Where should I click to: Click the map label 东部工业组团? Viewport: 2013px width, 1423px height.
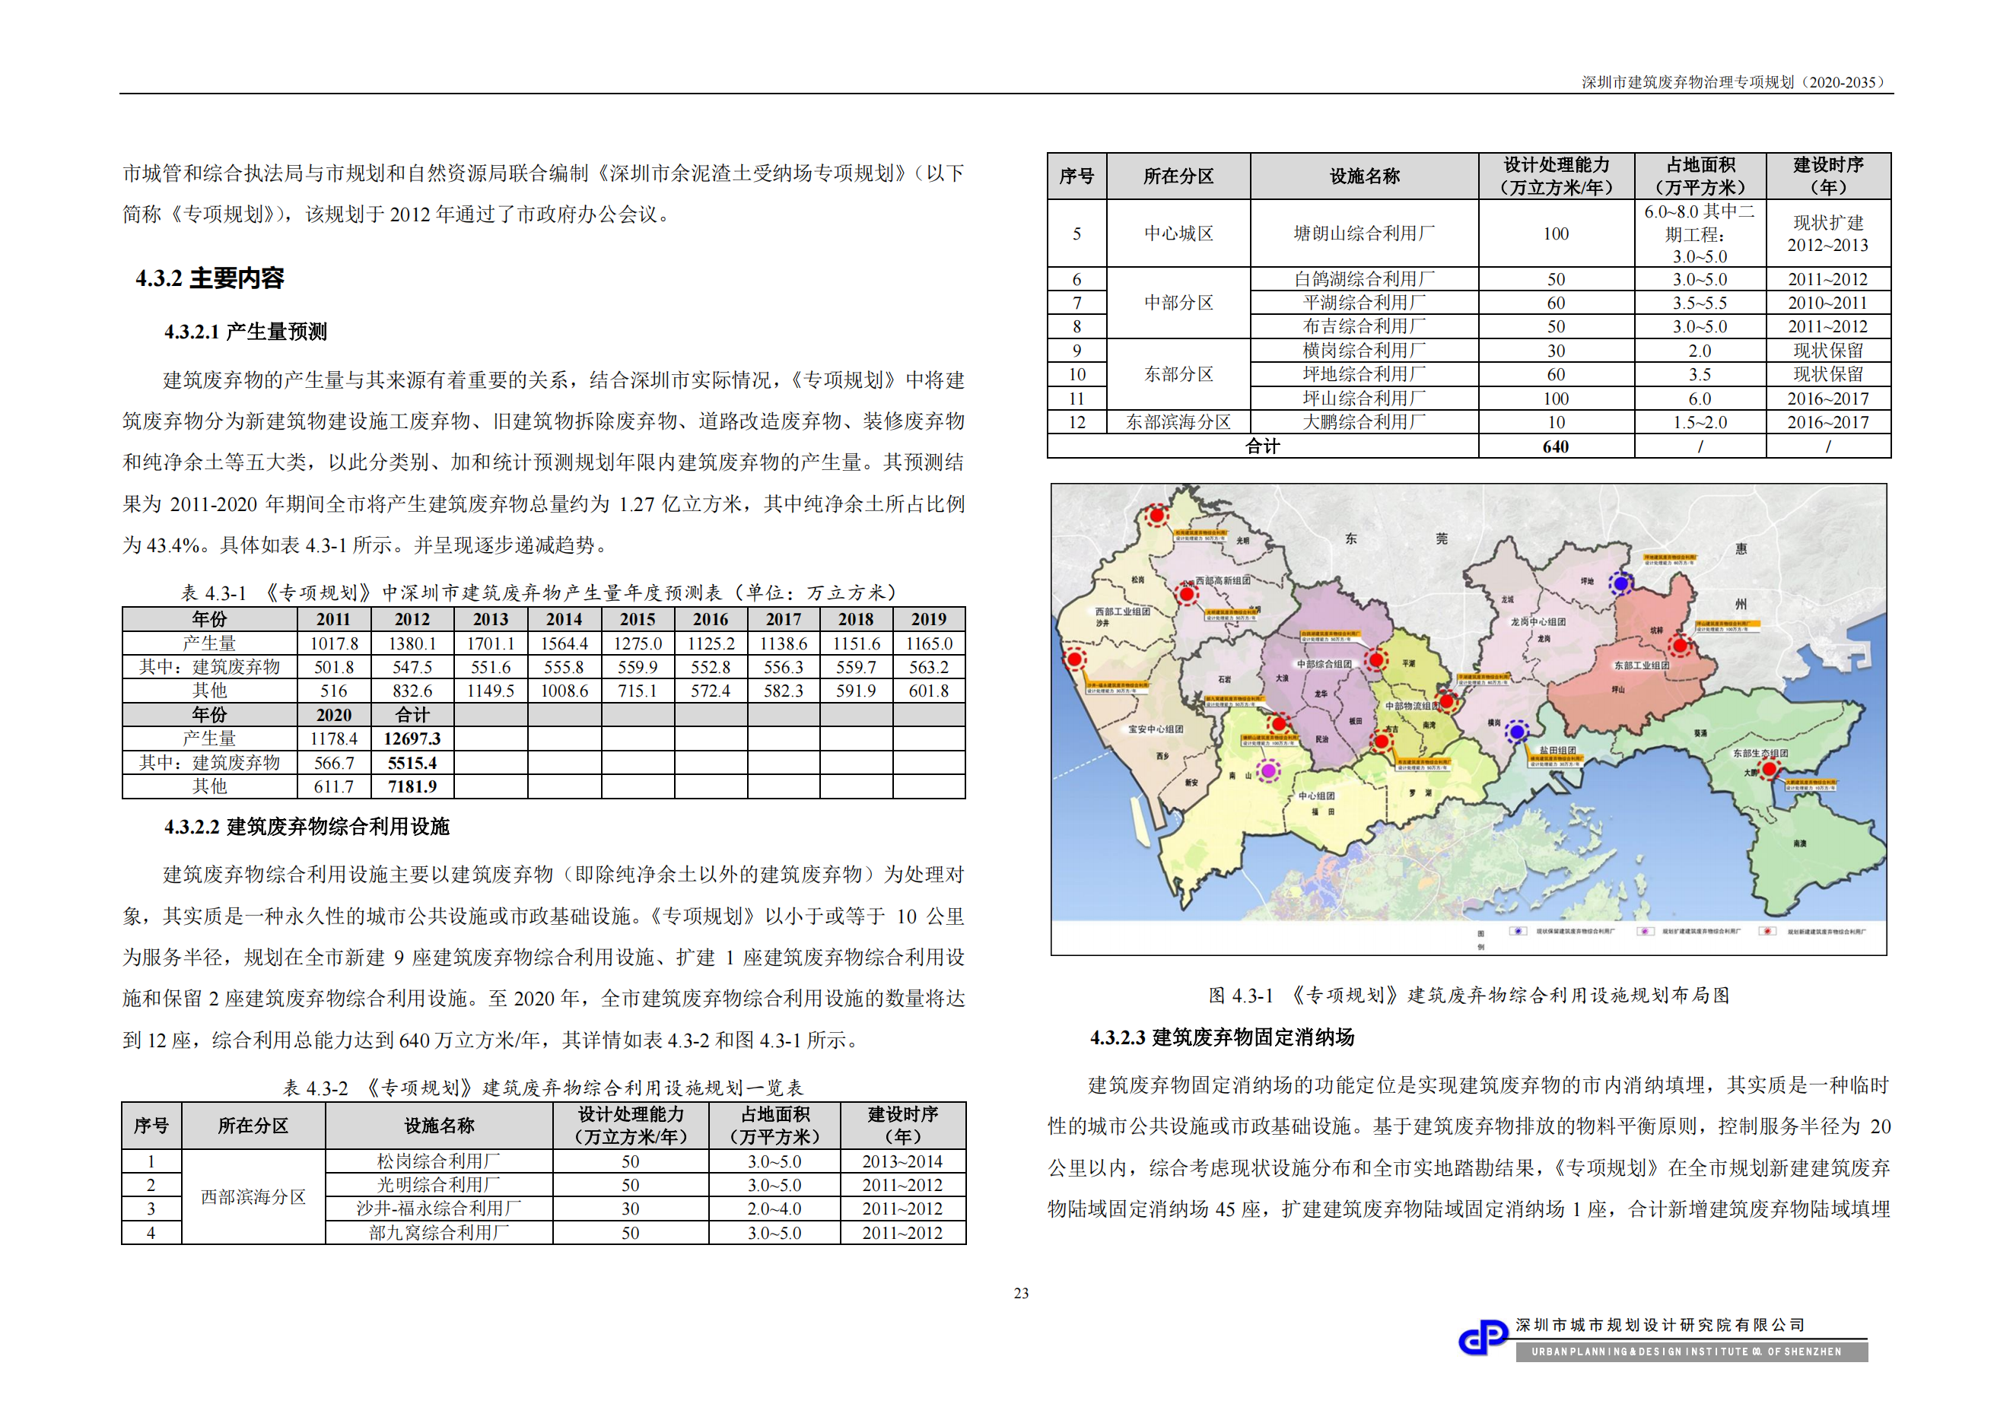(1643, 665)
